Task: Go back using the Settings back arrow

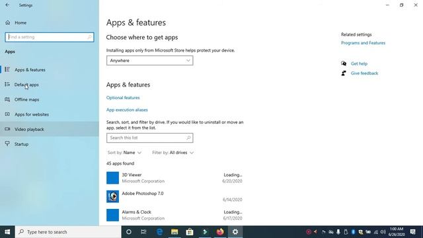Action: (x=7, y=5)
